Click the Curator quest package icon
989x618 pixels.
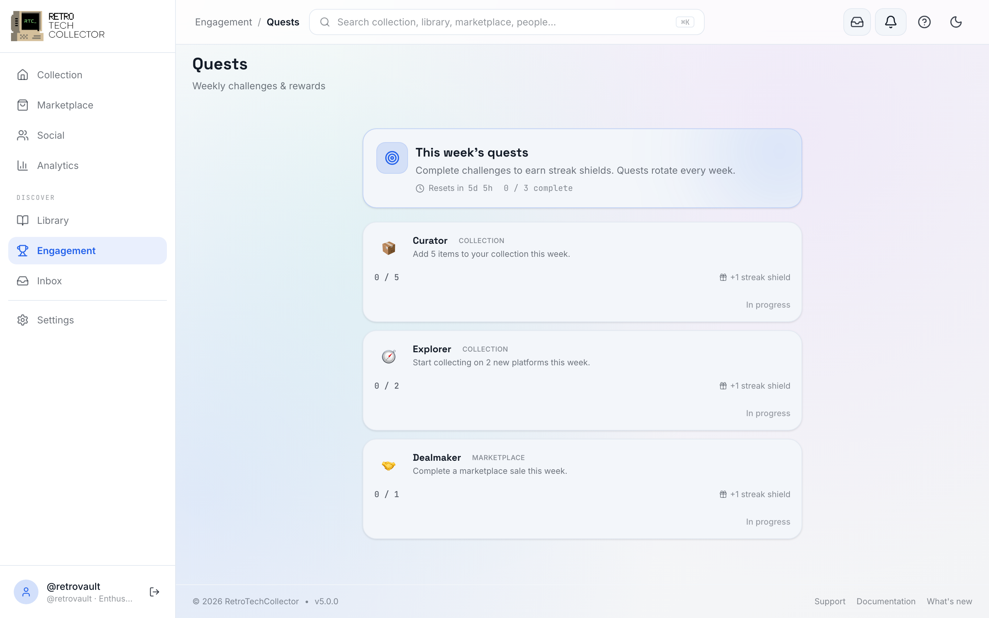click(389, 248)
